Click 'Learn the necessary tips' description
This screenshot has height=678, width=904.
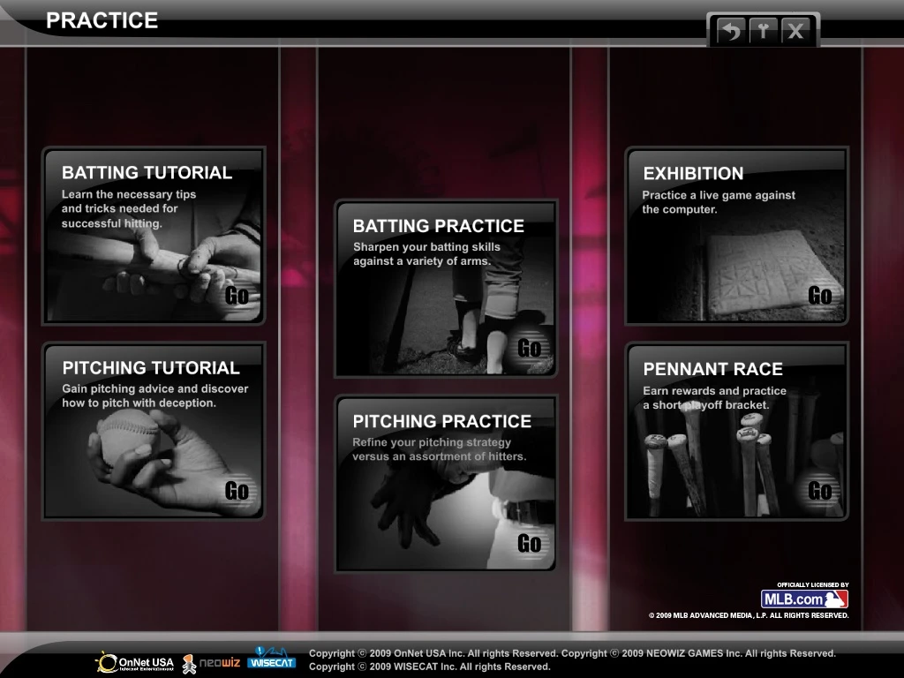129,208
